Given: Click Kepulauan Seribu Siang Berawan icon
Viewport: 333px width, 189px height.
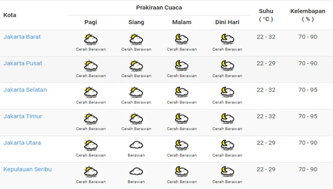Looking at the screenshot, I should tap(136, 171).
